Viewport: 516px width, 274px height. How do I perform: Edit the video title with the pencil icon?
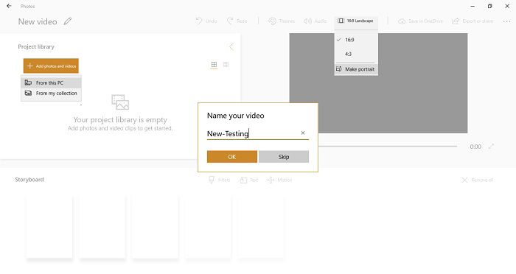[x=68, y=21]
